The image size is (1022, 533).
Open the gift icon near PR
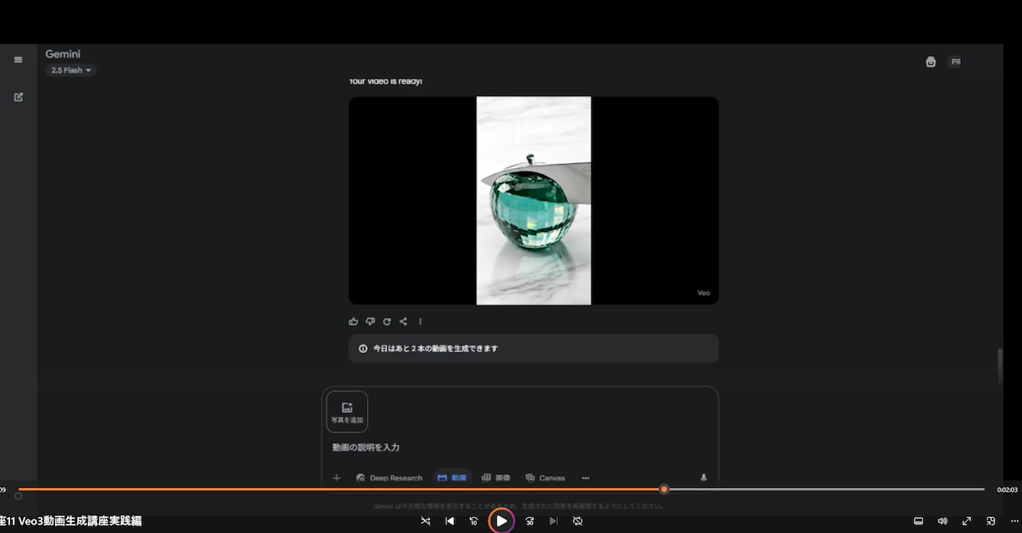click(x=931, y=62)
